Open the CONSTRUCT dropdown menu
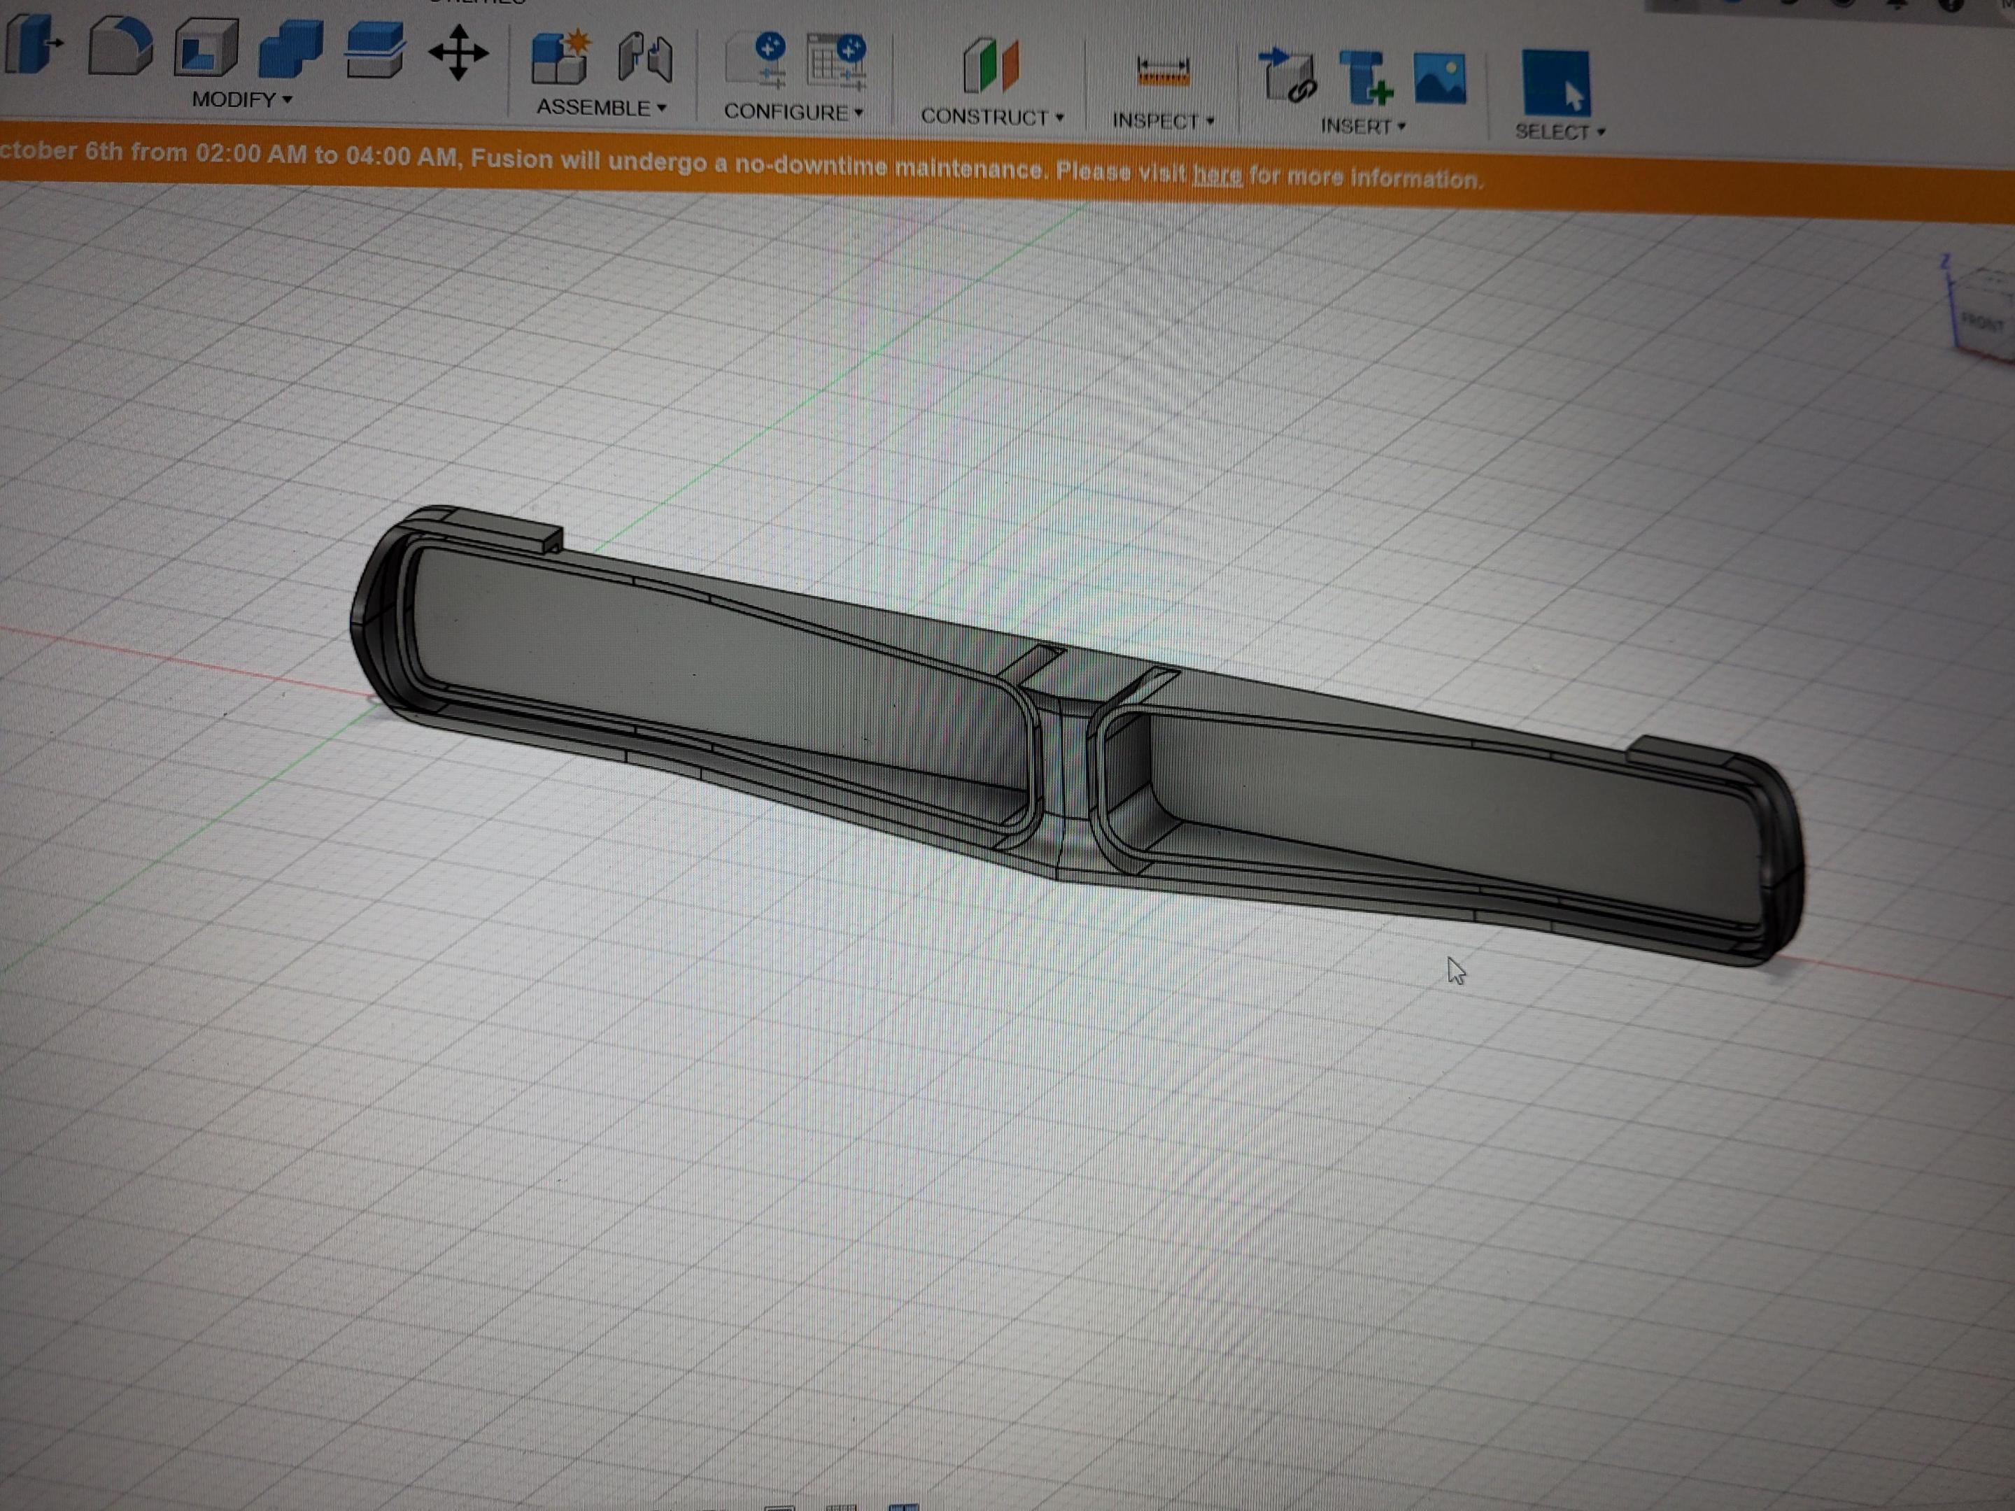 992,118
